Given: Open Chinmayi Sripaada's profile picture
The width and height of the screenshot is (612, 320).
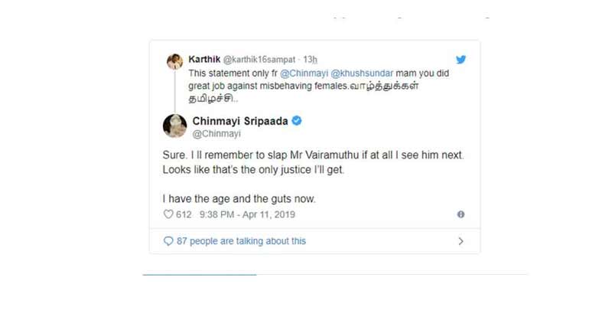Looking at the screenshot, I should coord(175,126).
